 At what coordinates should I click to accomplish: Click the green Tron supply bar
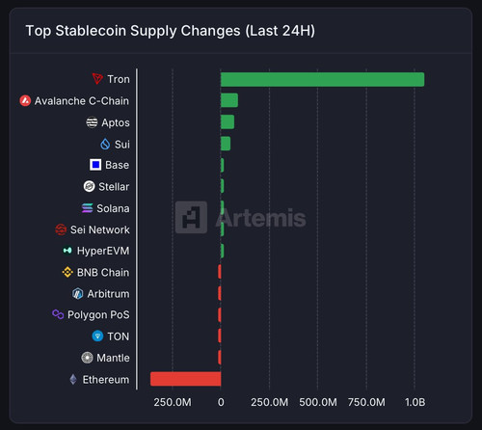click(x=322, y=79)
